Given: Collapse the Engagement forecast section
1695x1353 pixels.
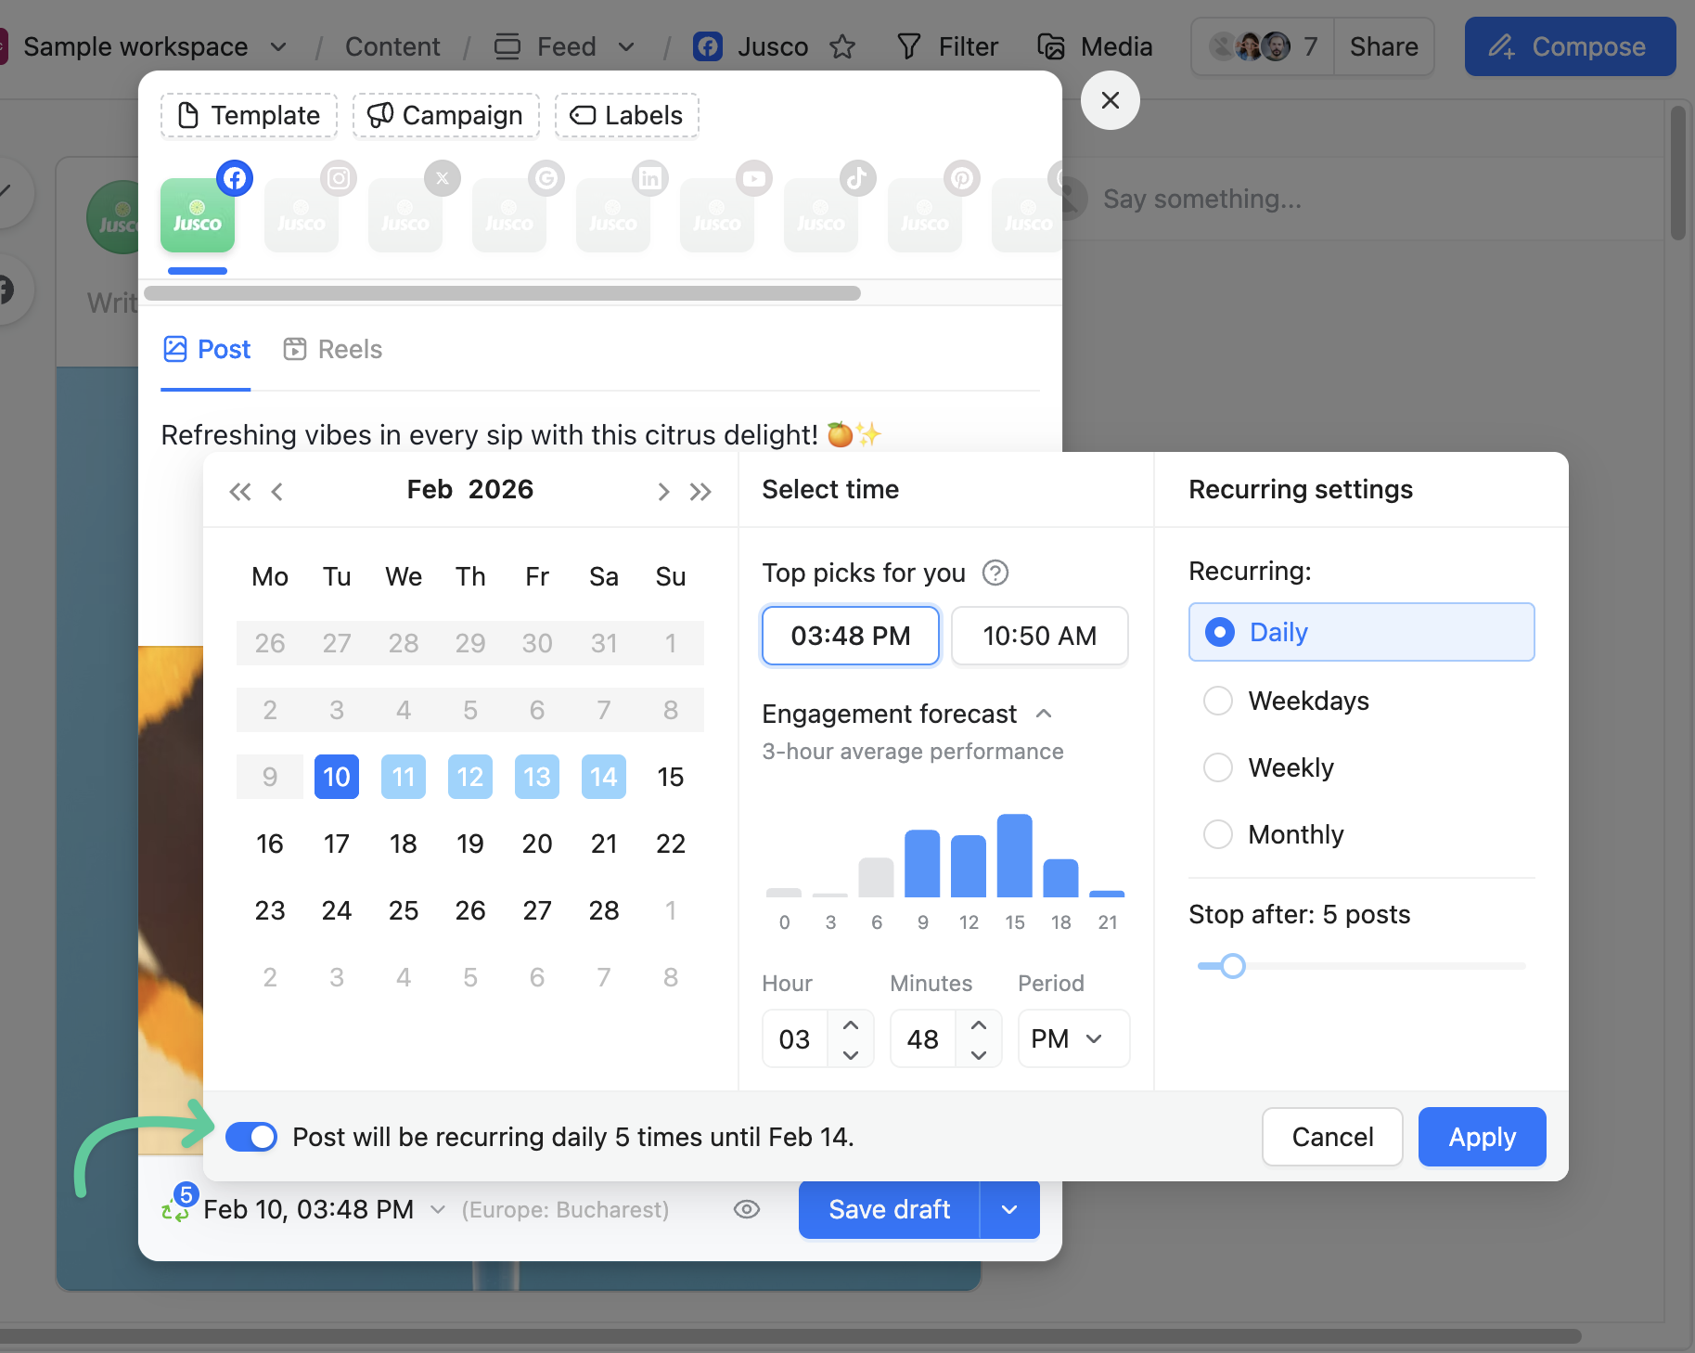Looking at the screenshot, I should point(1044,714).
